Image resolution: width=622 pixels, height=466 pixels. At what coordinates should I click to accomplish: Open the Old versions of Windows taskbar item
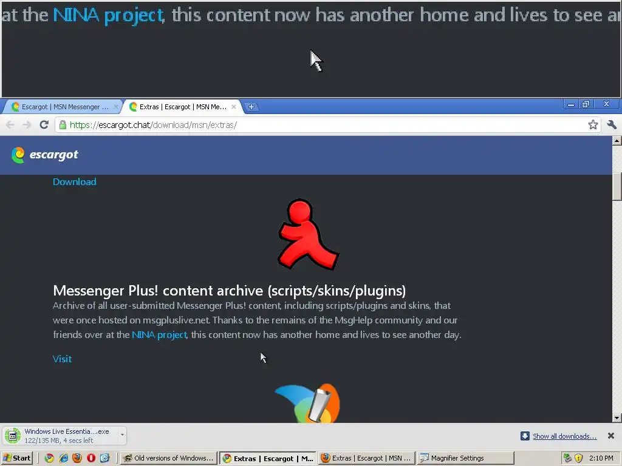click(x=169, y=458)
